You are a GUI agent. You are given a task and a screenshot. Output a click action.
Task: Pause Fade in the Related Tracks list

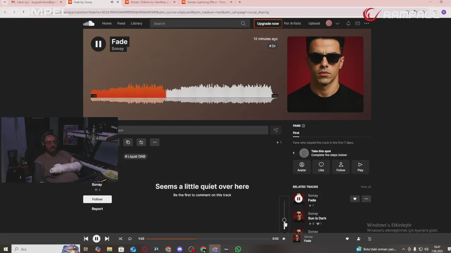(298, 199)
